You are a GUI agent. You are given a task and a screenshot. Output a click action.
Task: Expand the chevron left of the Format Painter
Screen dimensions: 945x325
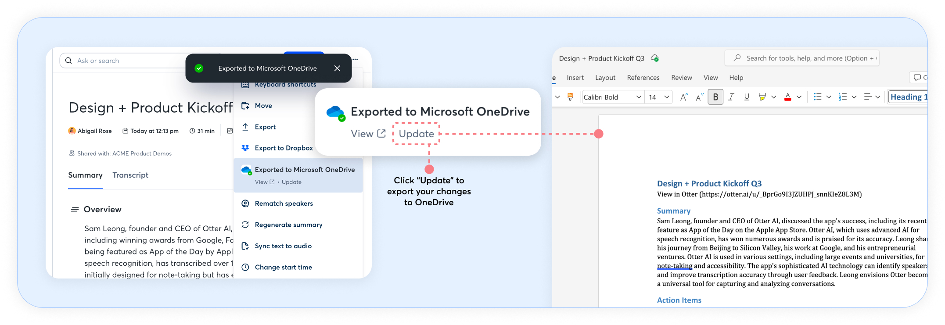[557, 97]
